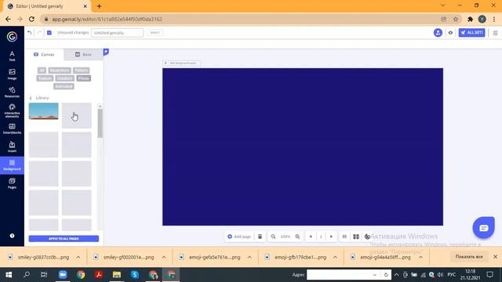
Task: Click the DRAFT label button
Action: (155, 33)
